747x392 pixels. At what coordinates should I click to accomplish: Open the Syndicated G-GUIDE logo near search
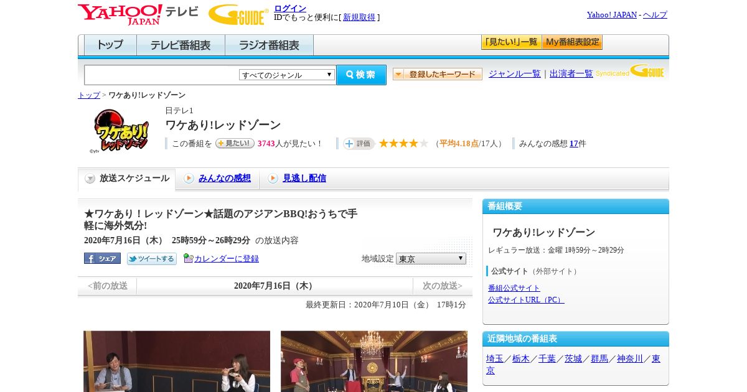click(630, 71)
